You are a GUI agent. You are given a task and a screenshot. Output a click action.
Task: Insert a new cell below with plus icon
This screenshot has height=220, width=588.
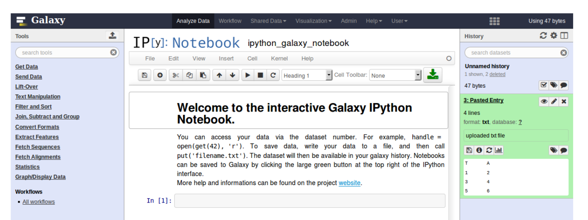[160, 75]
